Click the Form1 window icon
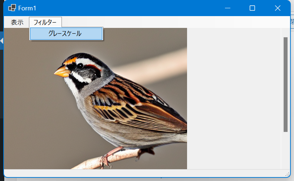The height and width of the screenshot is (181, 294). (12, 8)
